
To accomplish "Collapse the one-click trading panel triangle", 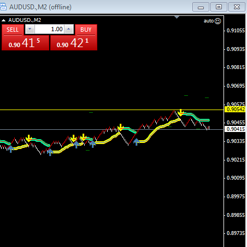I will 3,20.
